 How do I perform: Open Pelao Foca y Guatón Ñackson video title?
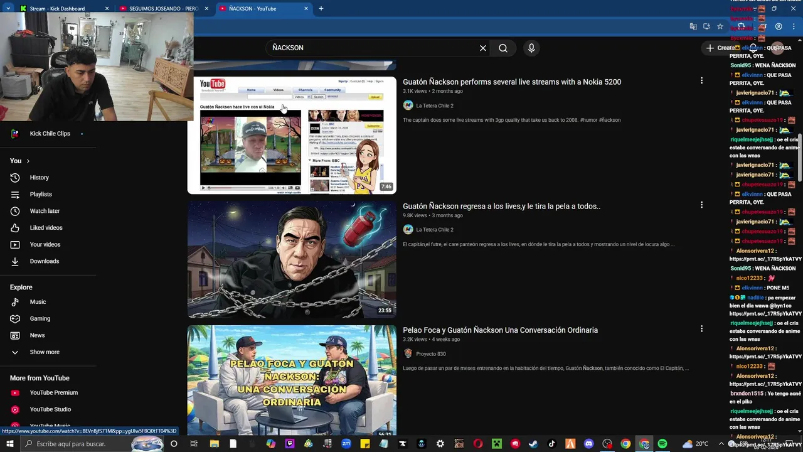(500, 330)
